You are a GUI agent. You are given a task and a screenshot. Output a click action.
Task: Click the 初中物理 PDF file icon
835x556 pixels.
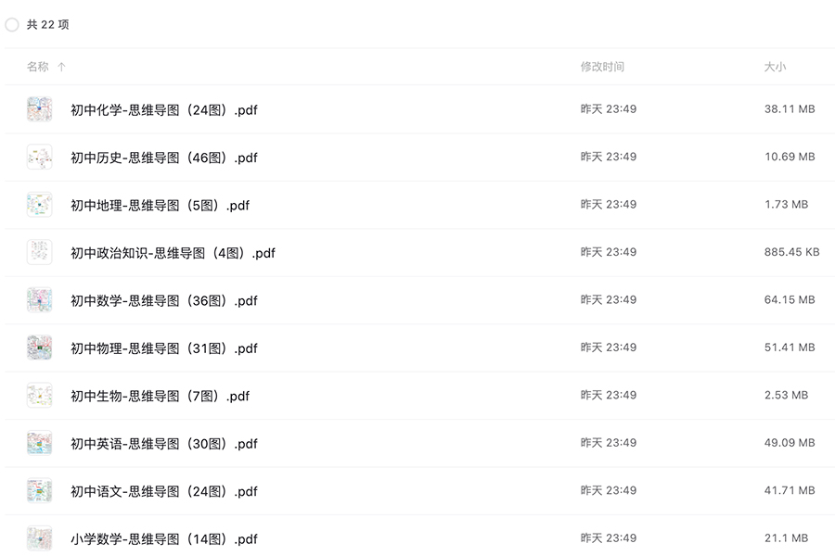click(39, 347)
